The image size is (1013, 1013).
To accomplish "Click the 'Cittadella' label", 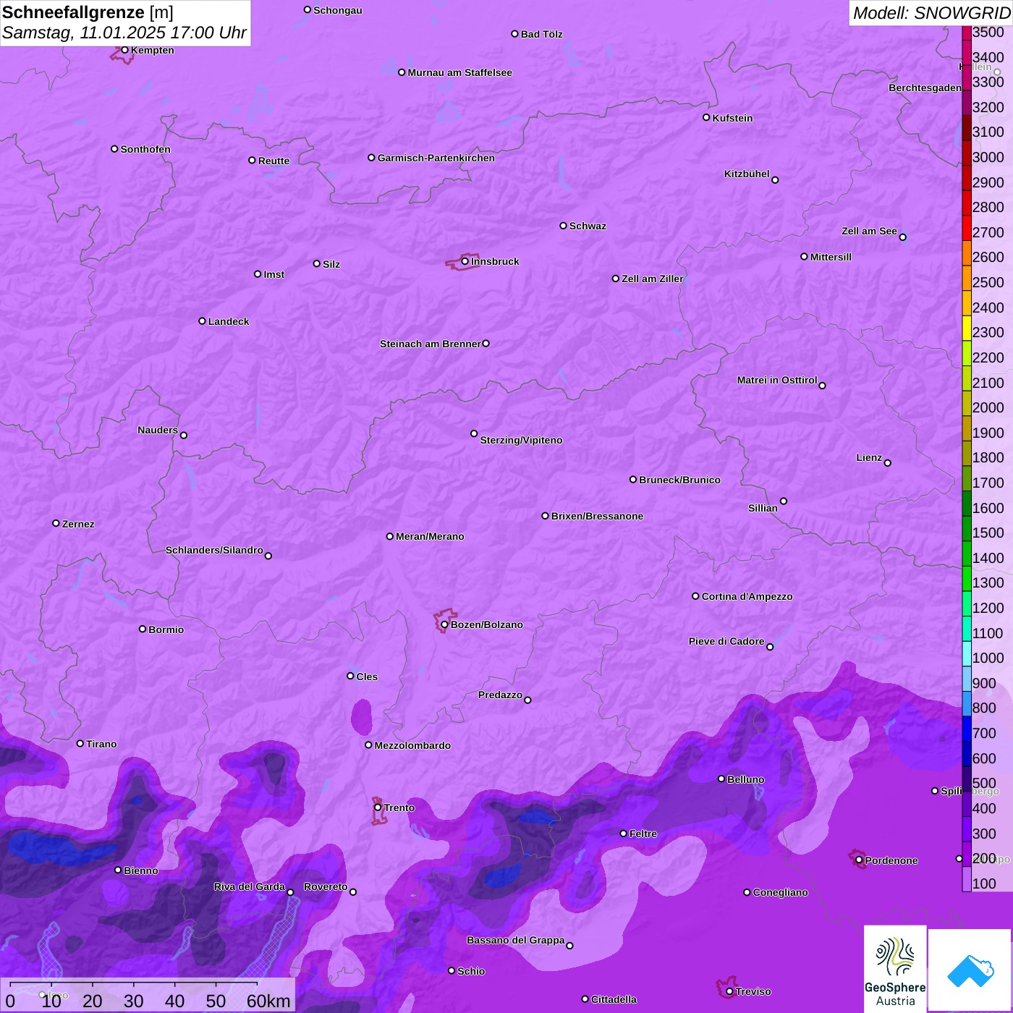I will tap(614, 999).
